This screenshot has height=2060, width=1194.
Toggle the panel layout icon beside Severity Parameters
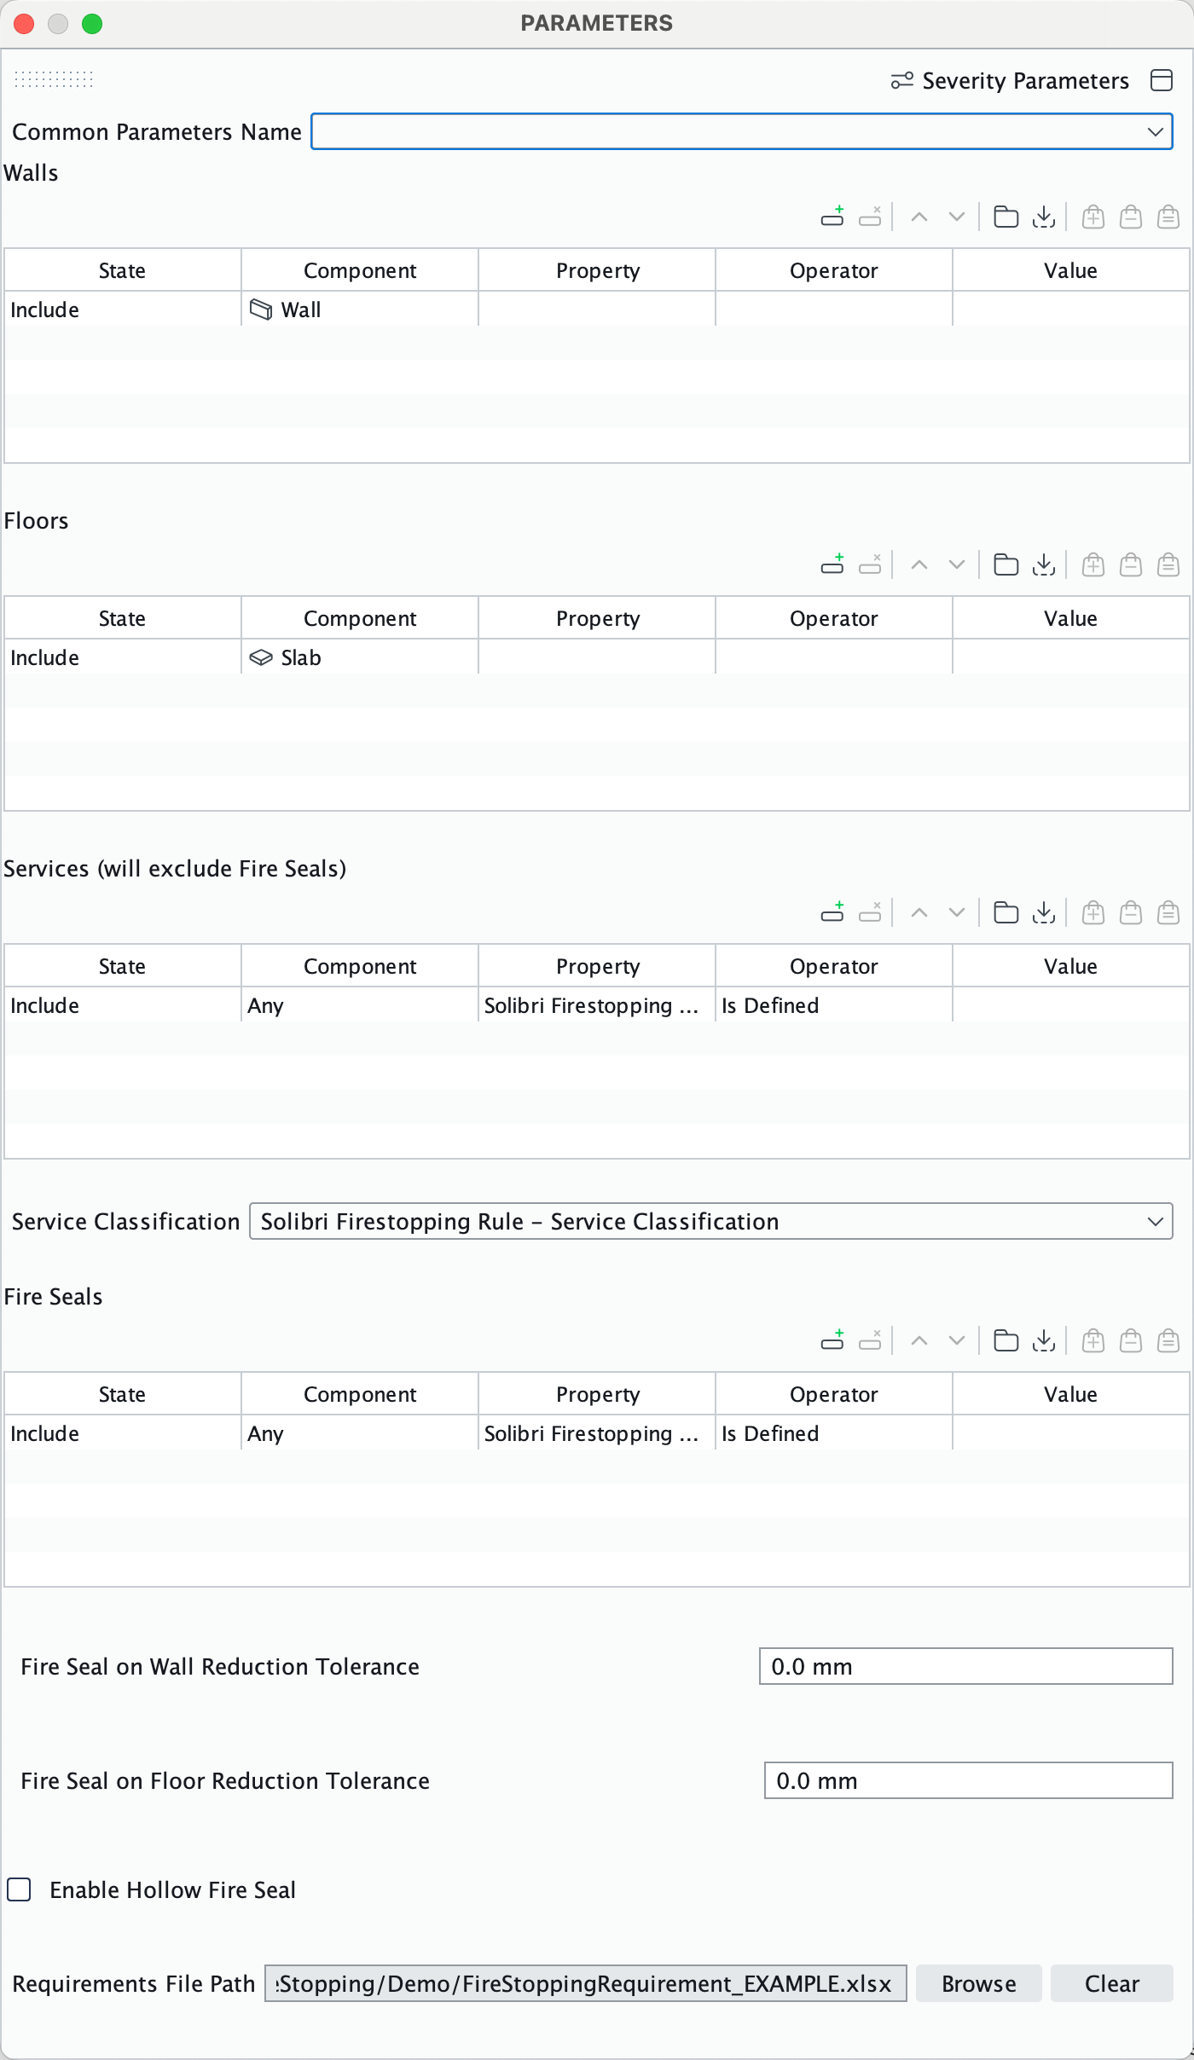(x=1162, y=80)
